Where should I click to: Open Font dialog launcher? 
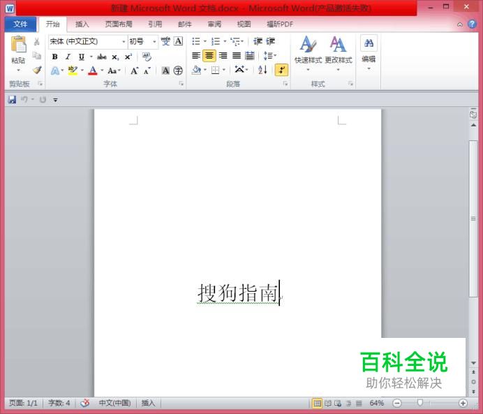(181, 84)
